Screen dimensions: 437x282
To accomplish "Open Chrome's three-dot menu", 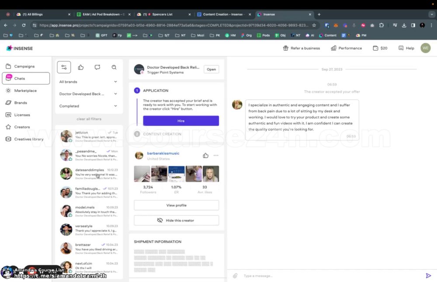I will click(431, 25).
